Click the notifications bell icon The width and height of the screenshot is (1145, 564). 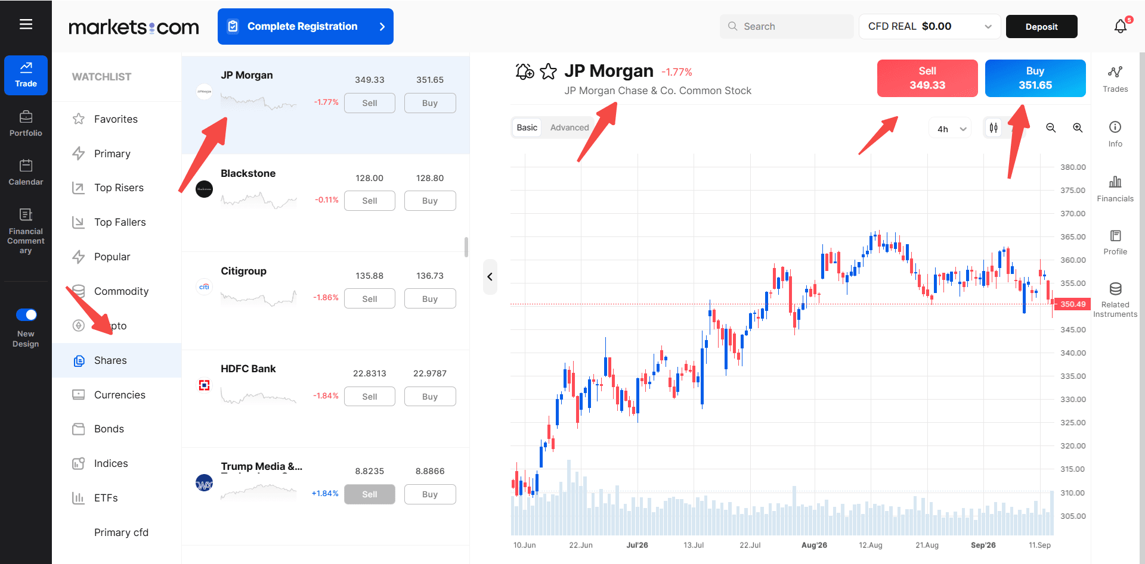click(x=1121, y=26)
